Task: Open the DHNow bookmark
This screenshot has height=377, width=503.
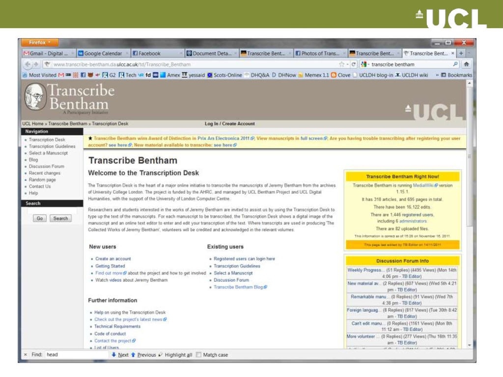Action: point(284,75)
